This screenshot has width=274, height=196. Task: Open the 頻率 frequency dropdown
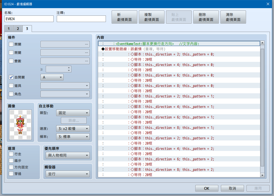(x=73, y=137)
